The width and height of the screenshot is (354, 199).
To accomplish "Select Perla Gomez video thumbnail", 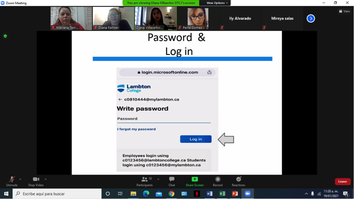I will point(198,18).
